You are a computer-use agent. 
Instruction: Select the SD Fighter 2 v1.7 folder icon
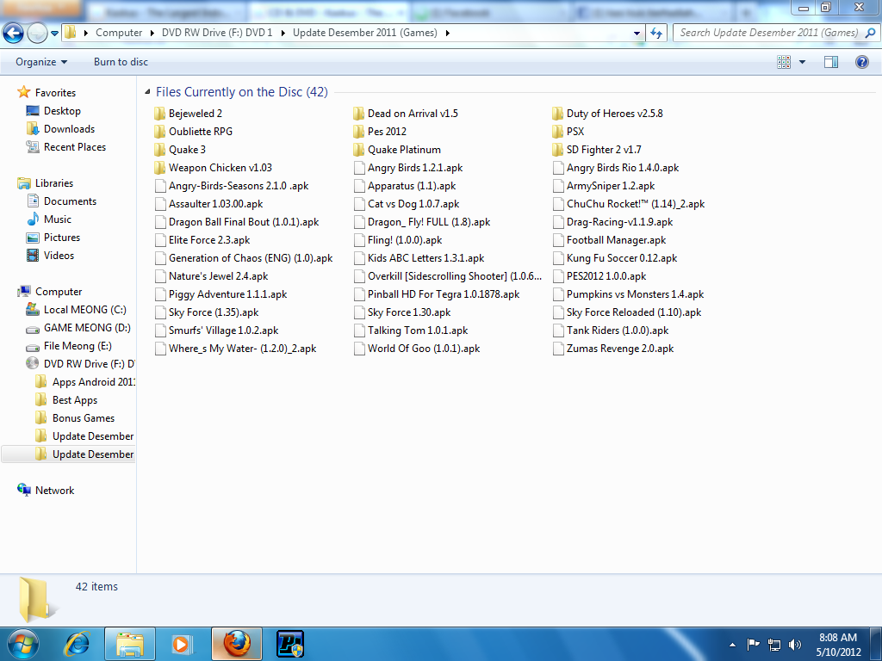coord(557,150)
